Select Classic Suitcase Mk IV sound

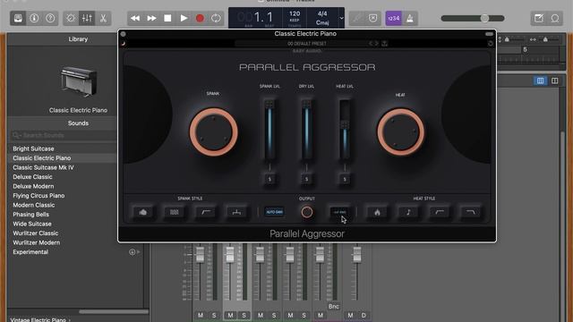pos(43,167)
